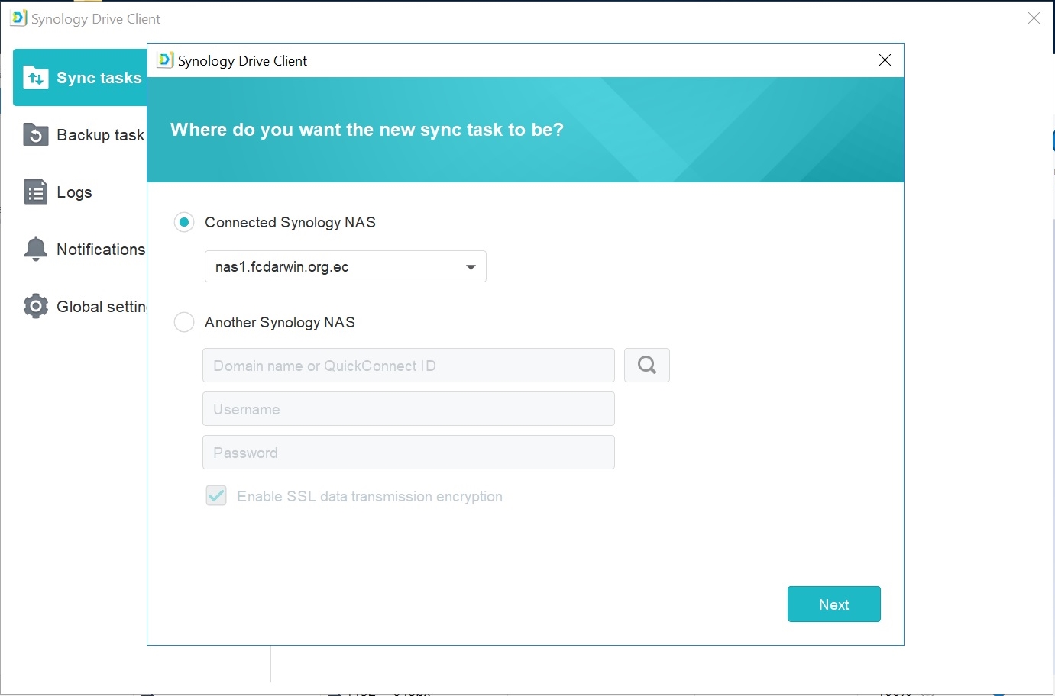Click the Backup task restore icon
Screen dimensions: 1055x696
(x=36, y=134)
